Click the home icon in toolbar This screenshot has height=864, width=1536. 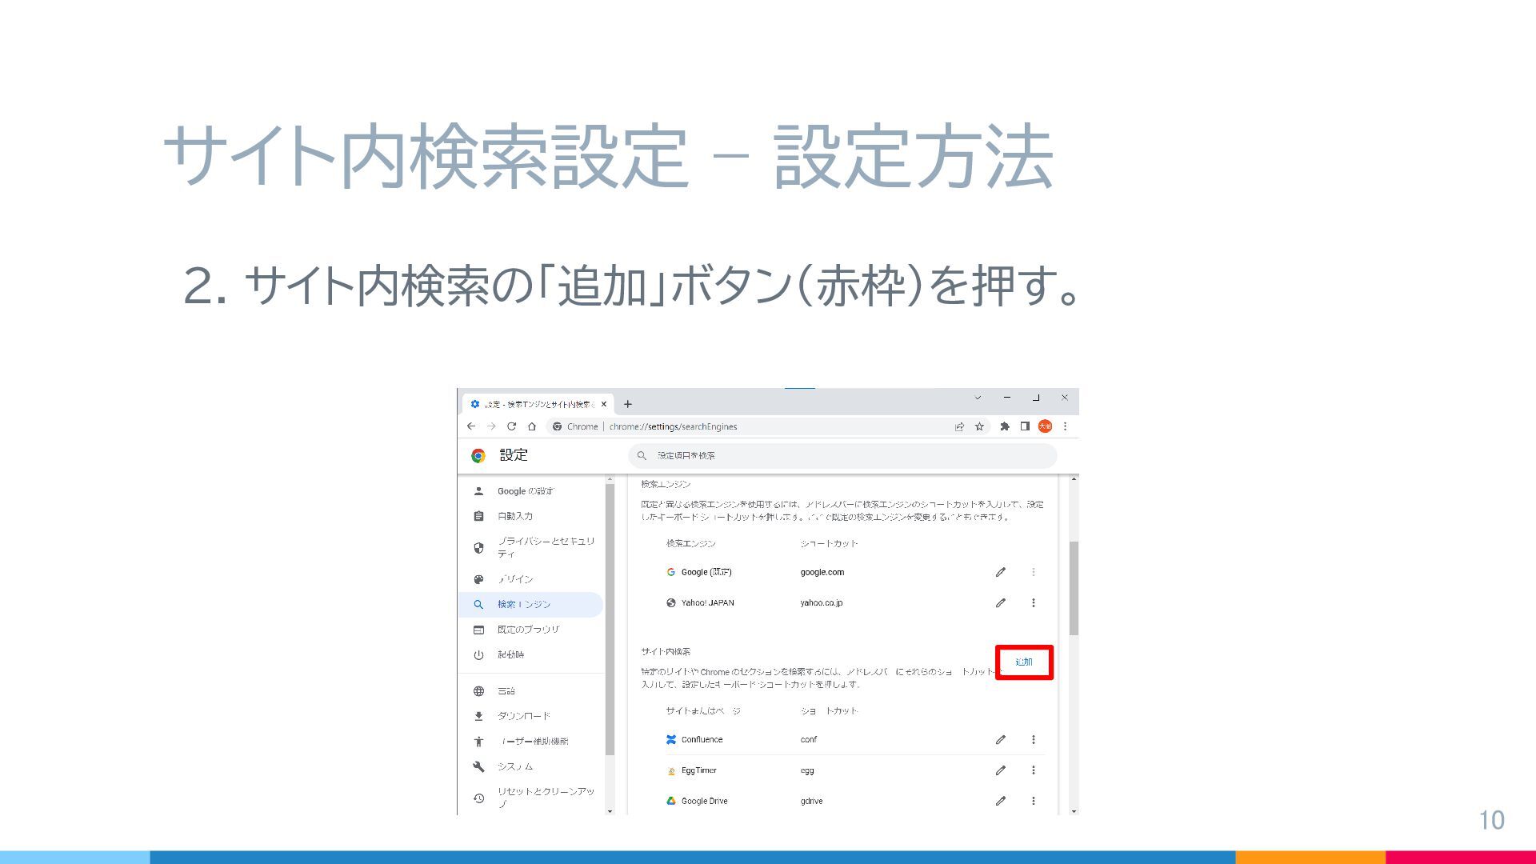pos(531,426)
